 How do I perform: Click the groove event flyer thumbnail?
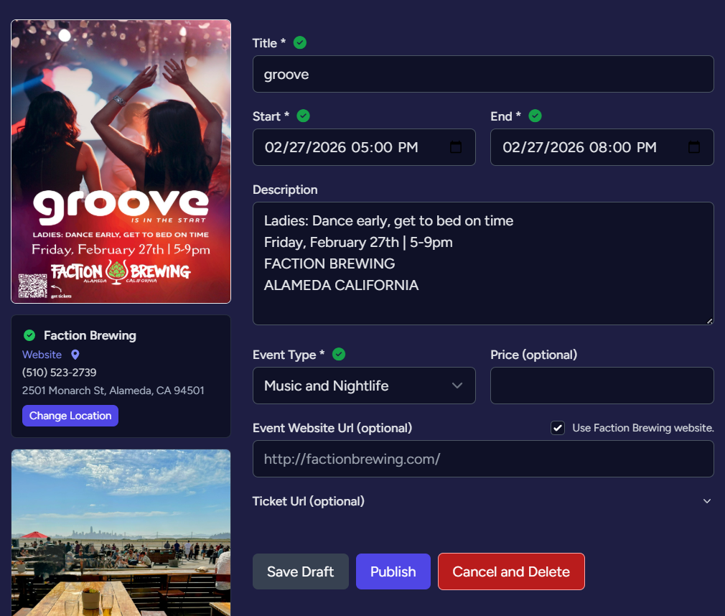click(121, 162)
